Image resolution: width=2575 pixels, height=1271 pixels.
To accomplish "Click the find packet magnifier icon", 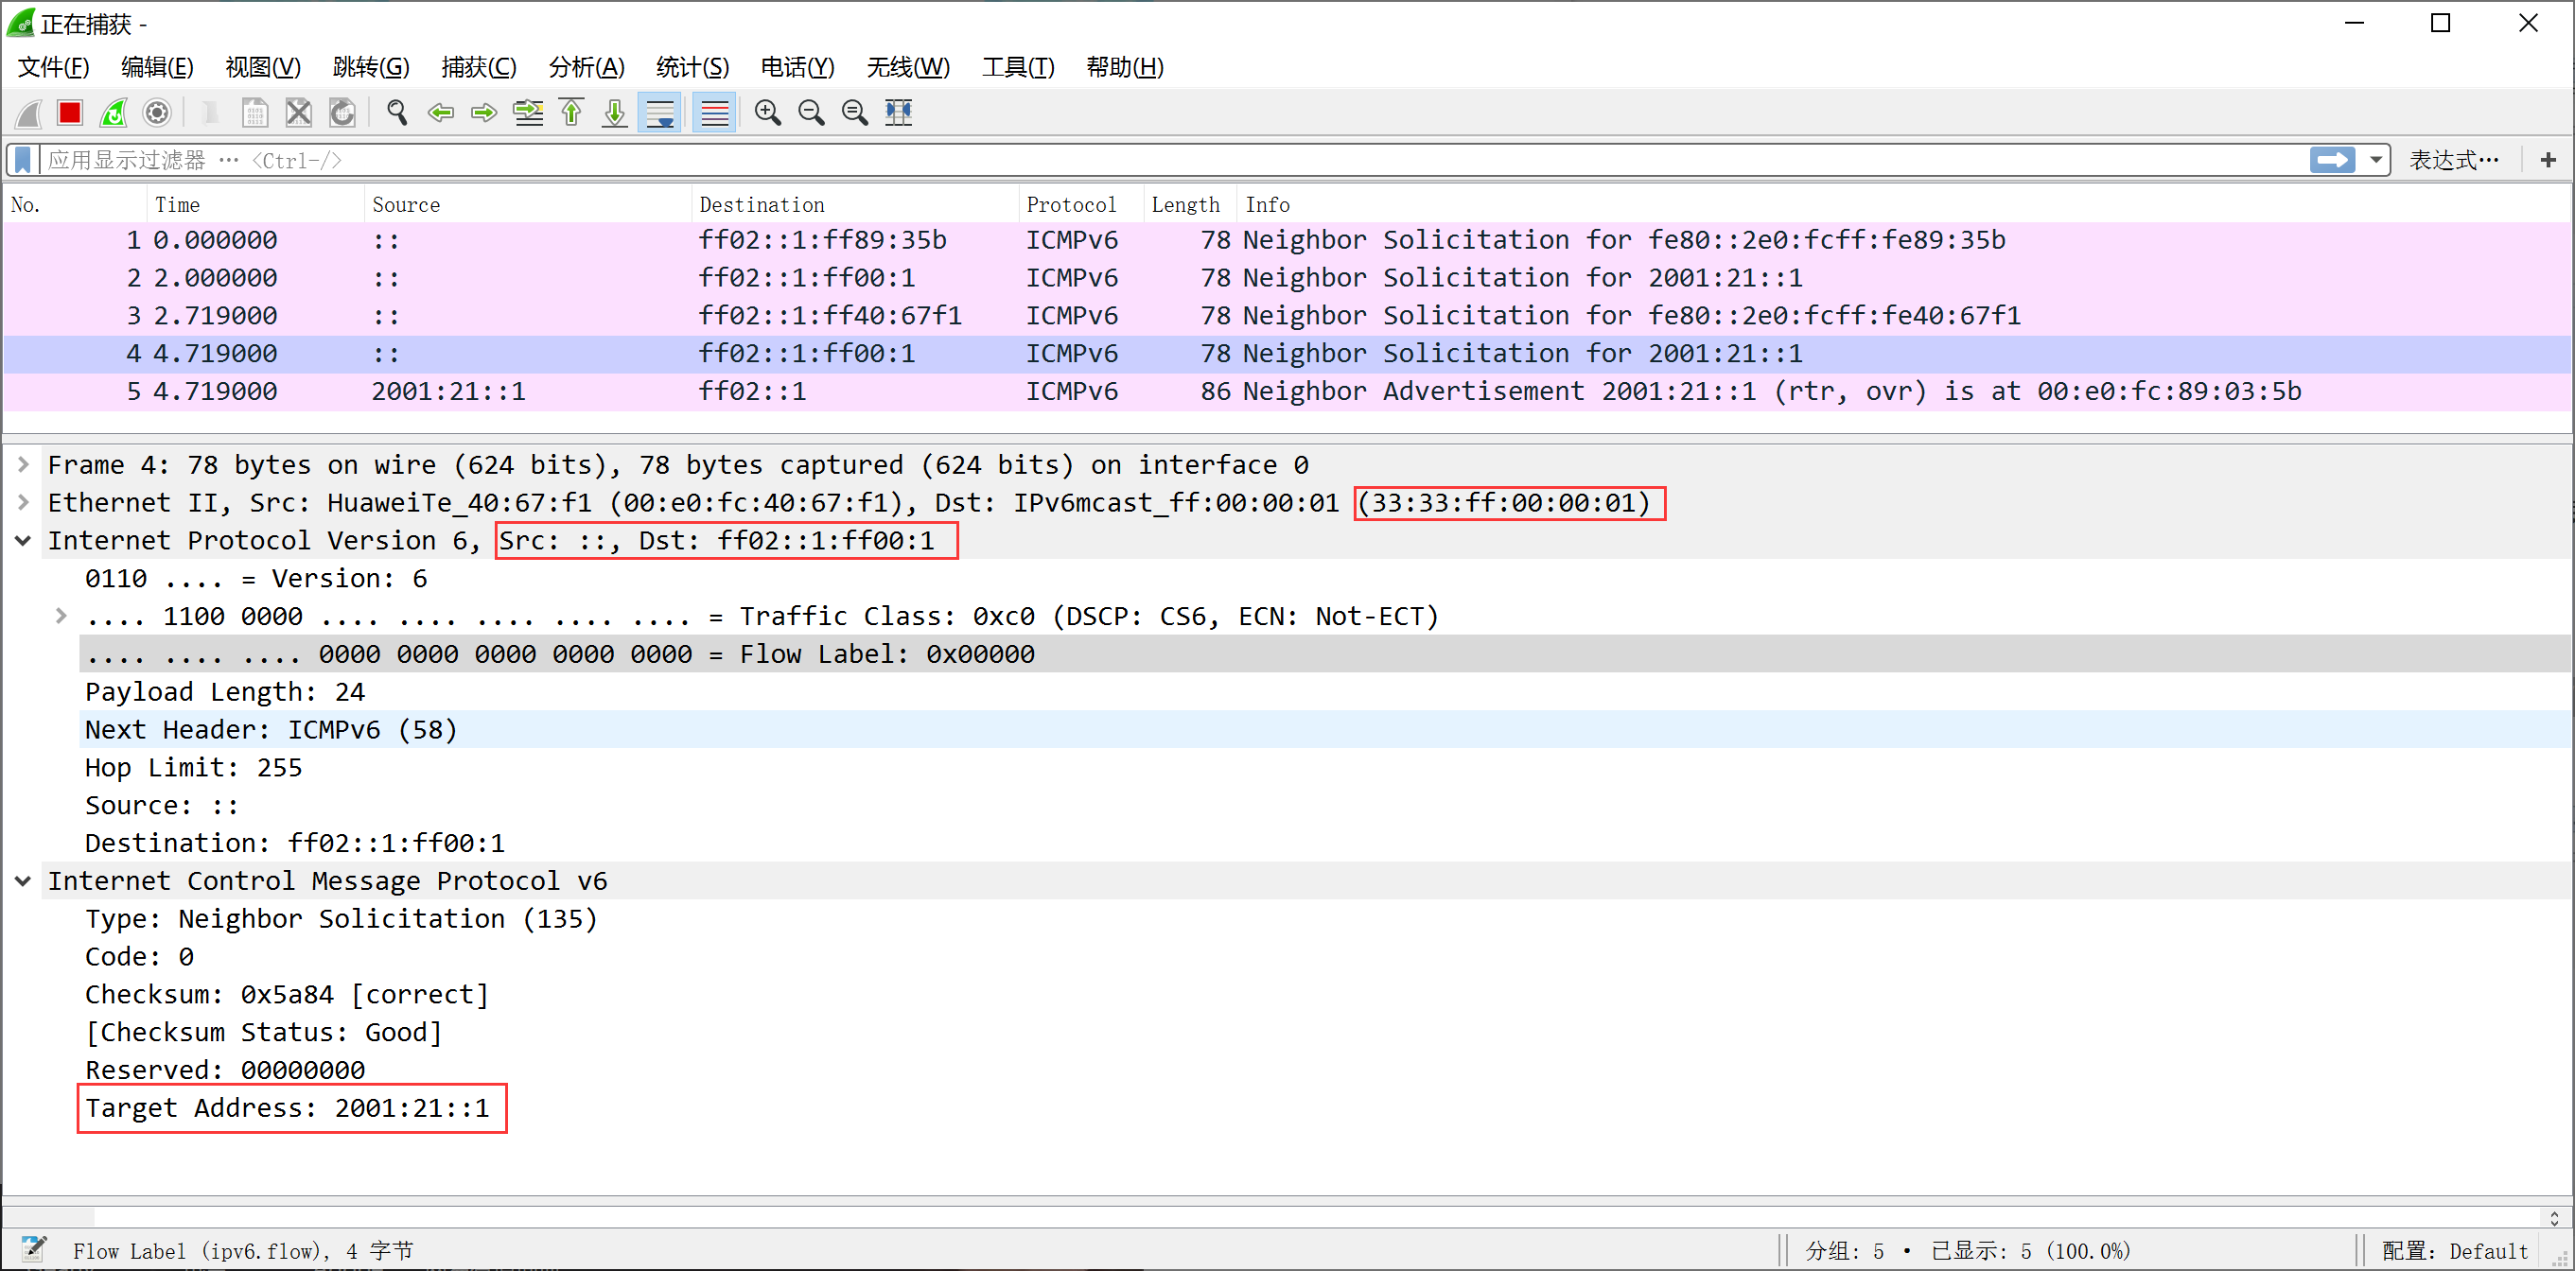I will pyautogui.click(x=397, y=113).
